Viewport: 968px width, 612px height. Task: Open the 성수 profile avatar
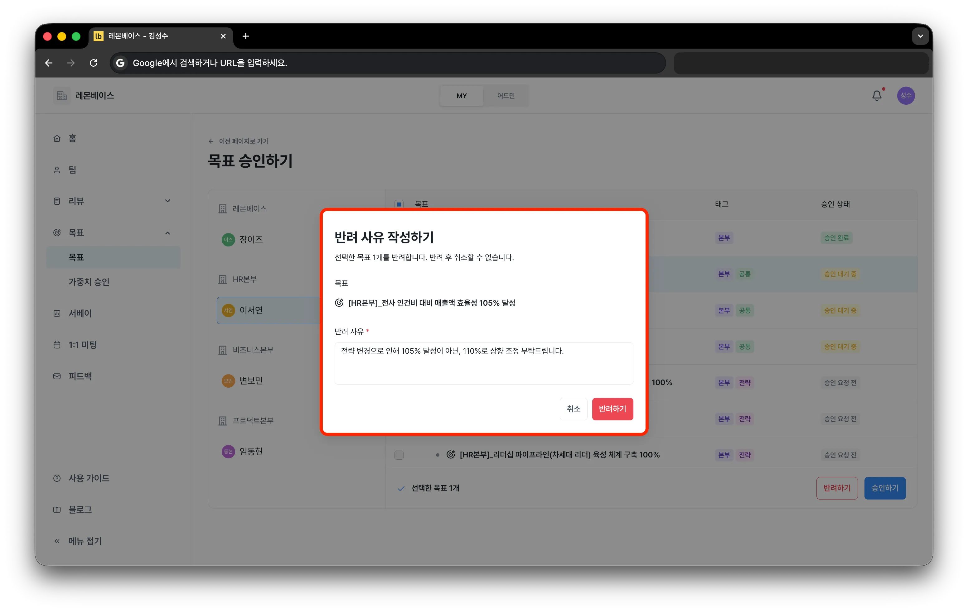point(906,96)
